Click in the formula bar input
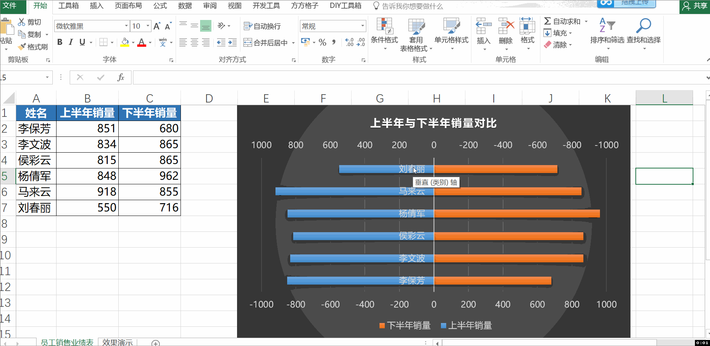 click(419, 77)
